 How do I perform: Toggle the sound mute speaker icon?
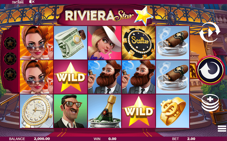(32, 2)
